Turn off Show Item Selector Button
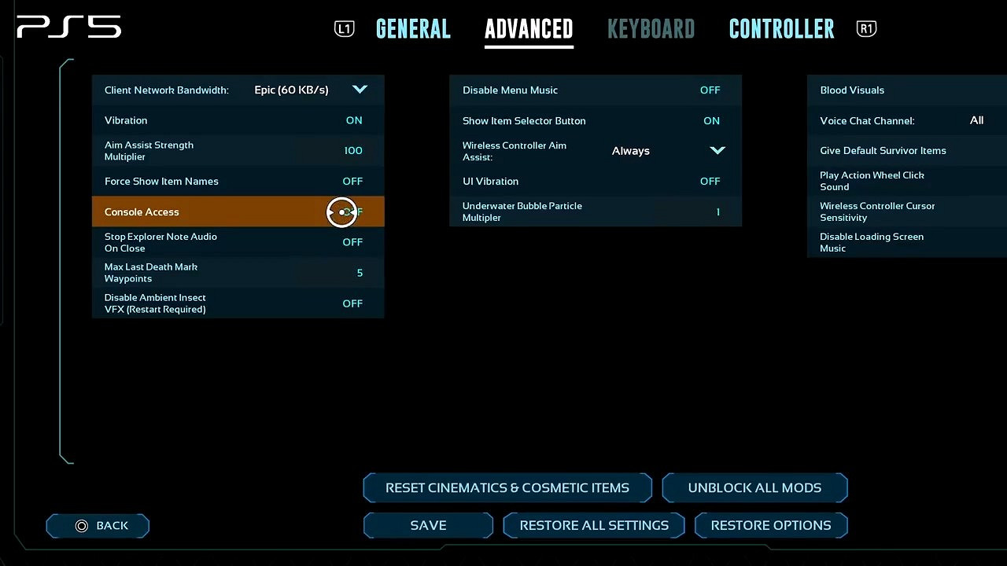1007x566 pixels. [x=711, y=121]
